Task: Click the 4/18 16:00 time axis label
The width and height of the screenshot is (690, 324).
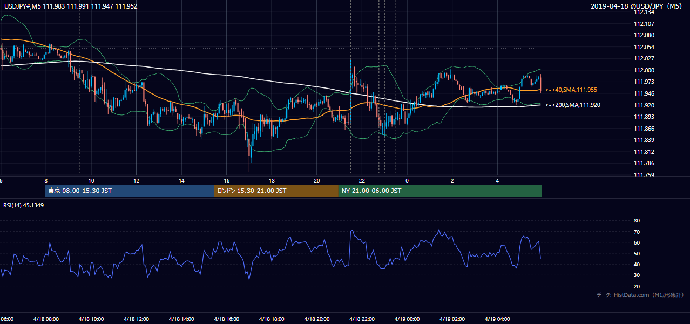Action: pyautogui.click(x=226, y=319)
